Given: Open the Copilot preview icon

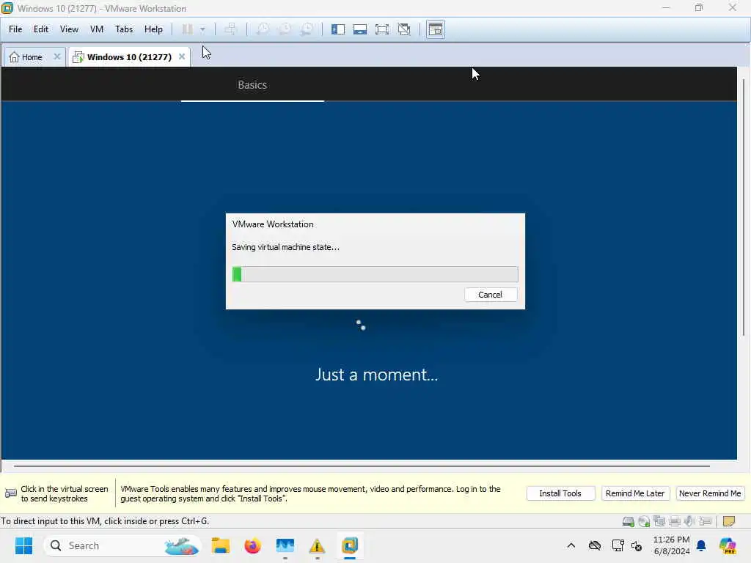Looking at the screenshot, I should click(728, 545).
